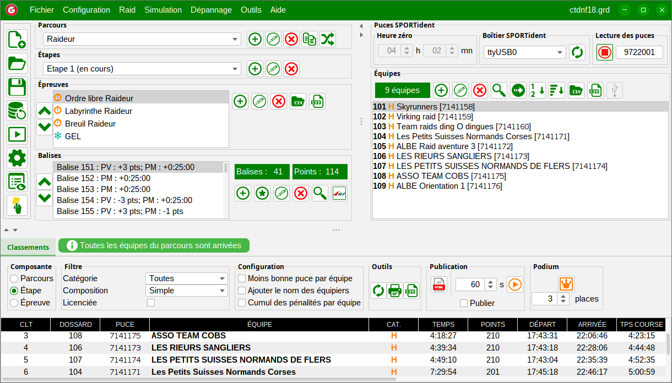Click the 9 équipes button
This screenshot has width=672, height=383.
(x=402, y=90)
